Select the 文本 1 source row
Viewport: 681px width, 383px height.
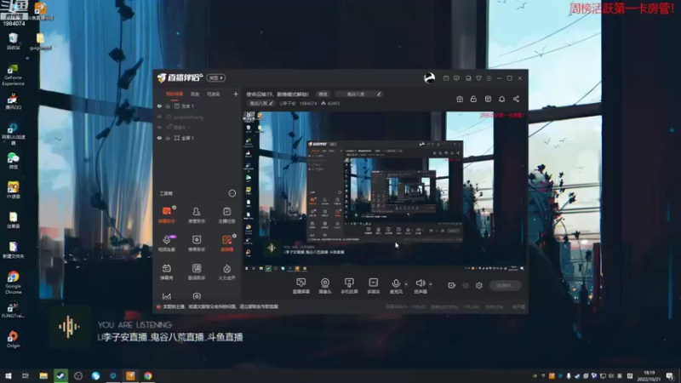pyautogui.click(x=197, y=106)
